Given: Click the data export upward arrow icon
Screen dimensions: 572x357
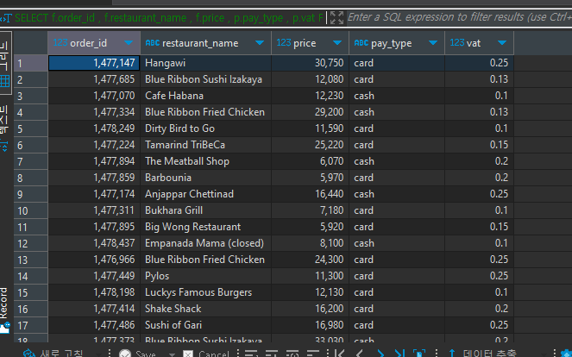Looking at the screenshot, I should (x=451, y=354).
